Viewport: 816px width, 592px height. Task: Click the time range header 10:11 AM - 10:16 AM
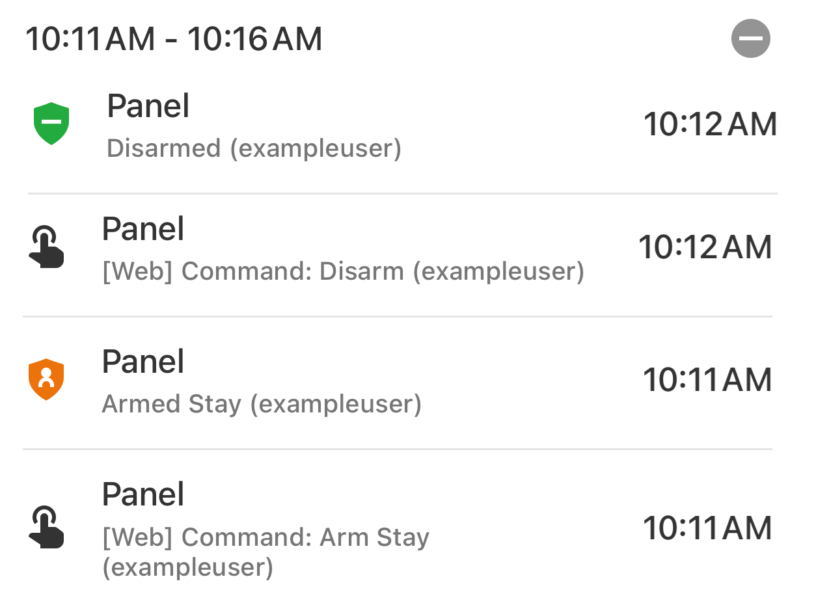point(174,38)
